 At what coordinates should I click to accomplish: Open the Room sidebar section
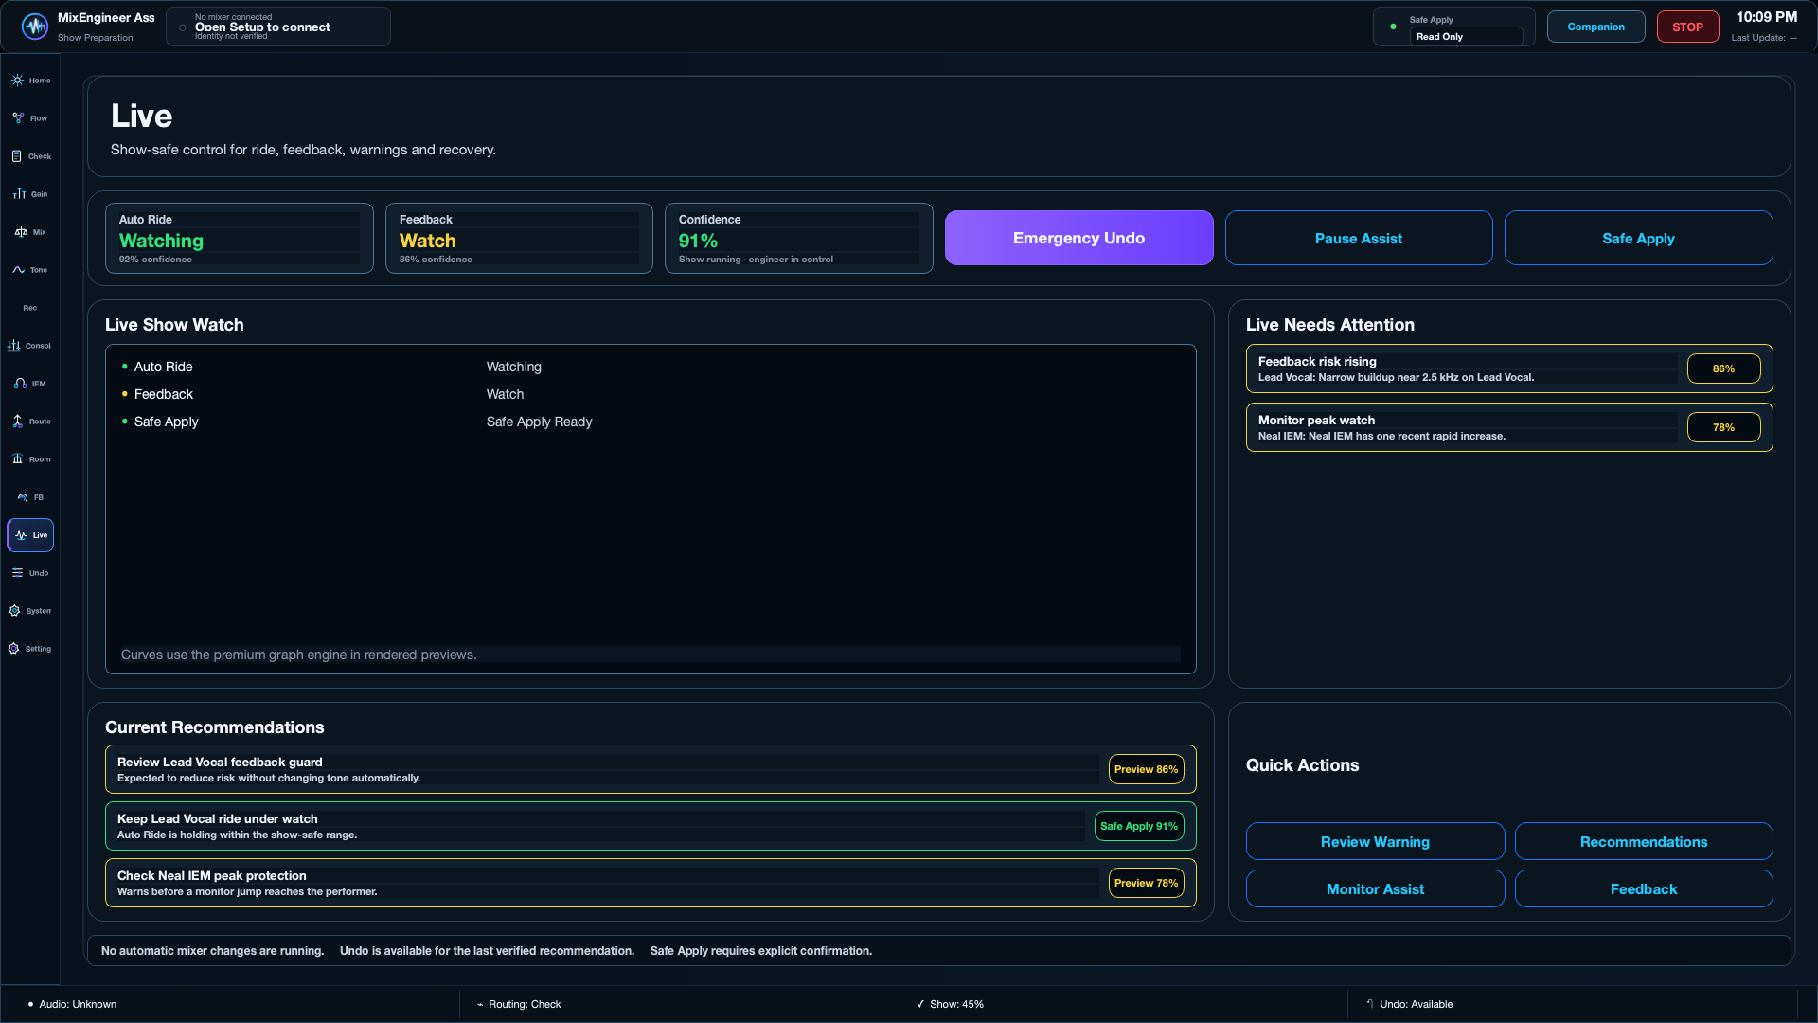(30, 459)
